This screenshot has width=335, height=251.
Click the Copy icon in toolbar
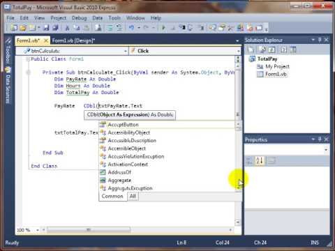77,28
